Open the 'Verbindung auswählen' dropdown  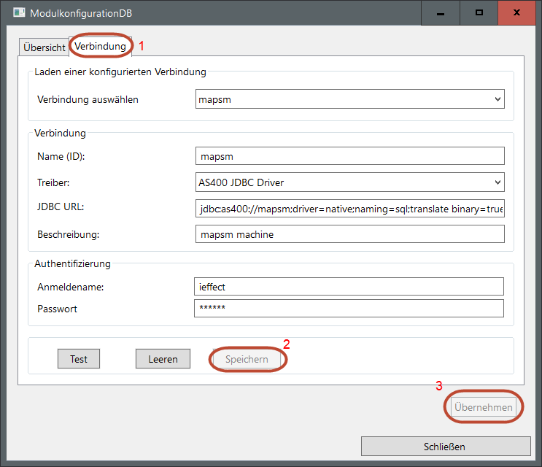(350, 99)
